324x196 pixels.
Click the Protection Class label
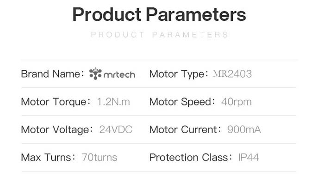[x=191, y=158]
